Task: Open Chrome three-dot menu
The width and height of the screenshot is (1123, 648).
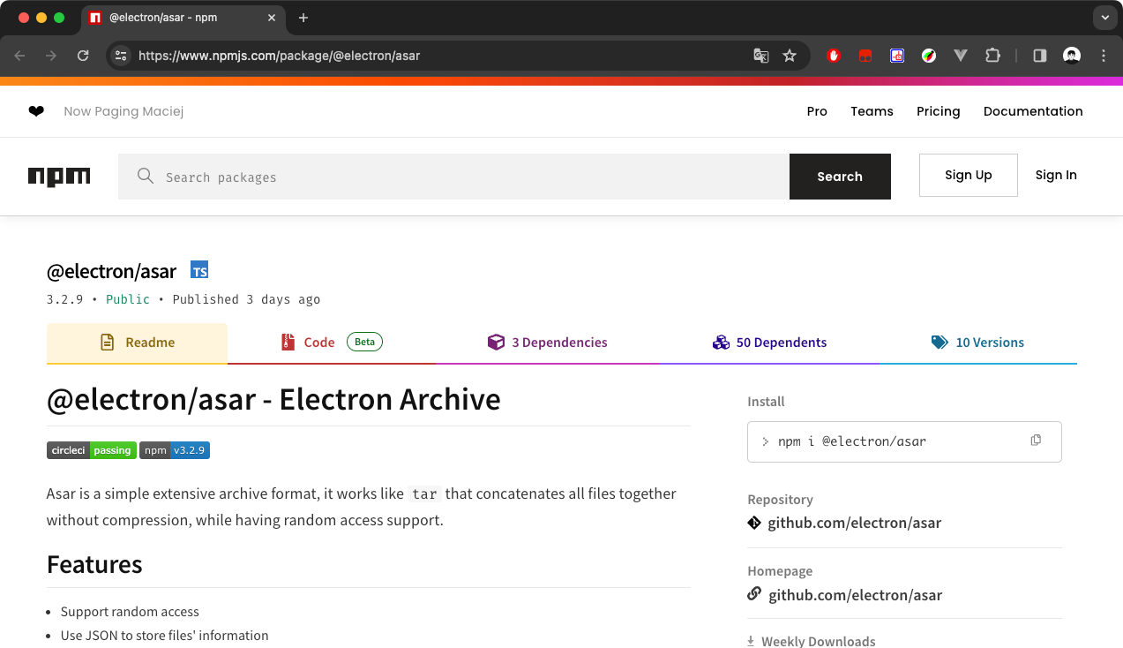Action: coord(1104,56)
